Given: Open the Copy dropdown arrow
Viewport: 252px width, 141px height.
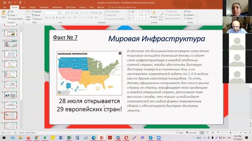Looking at the screenshot, I should coord(17,15).
